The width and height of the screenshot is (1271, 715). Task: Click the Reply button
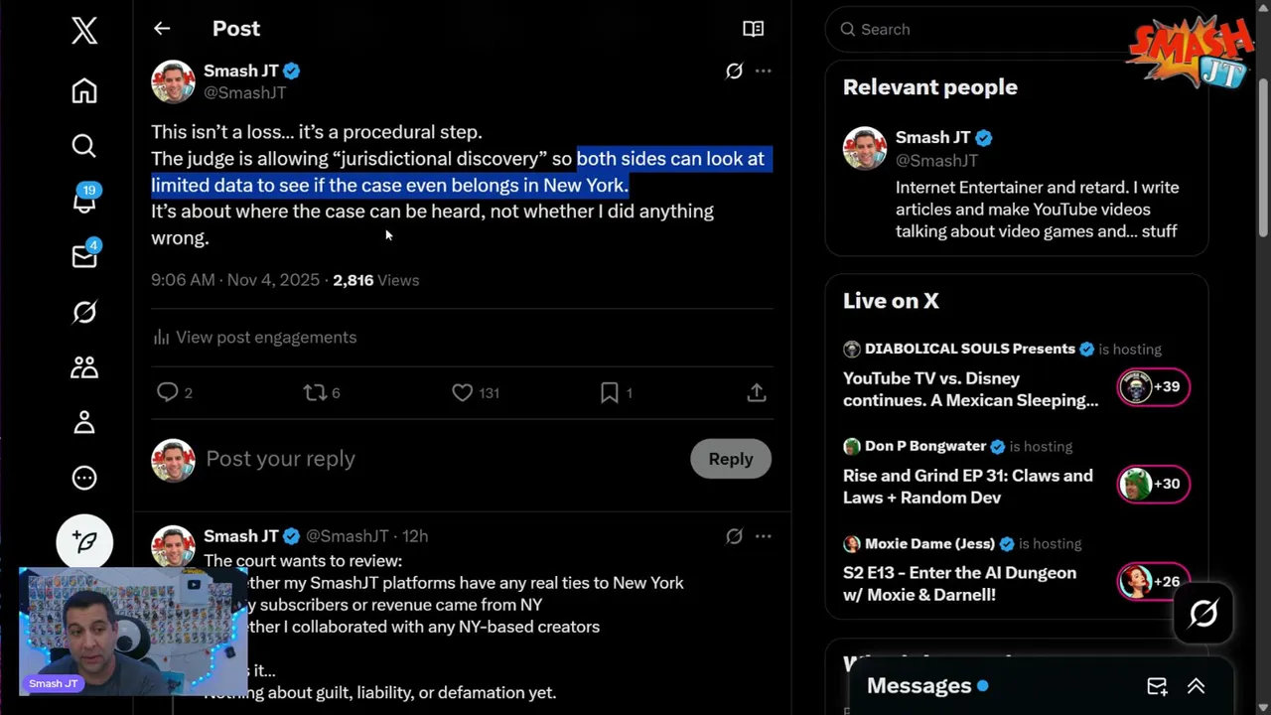point(730,459)
